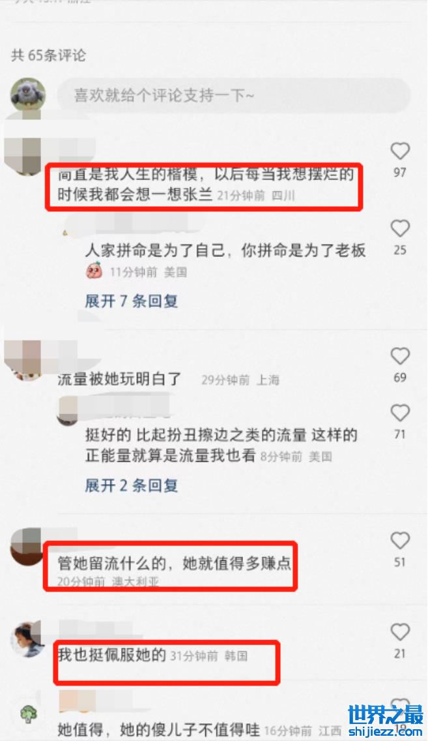Open the avatar of 我也挺佩服她的 commenter
The image size is (428, 741).
point(27,639)
